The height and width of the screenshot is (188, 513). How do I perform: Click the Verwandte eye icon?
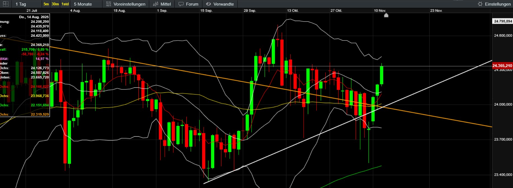click(x=209, y=4)
